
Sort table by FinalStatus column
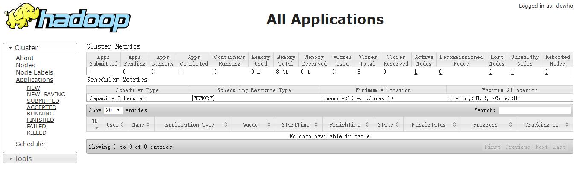coord(432,124)
